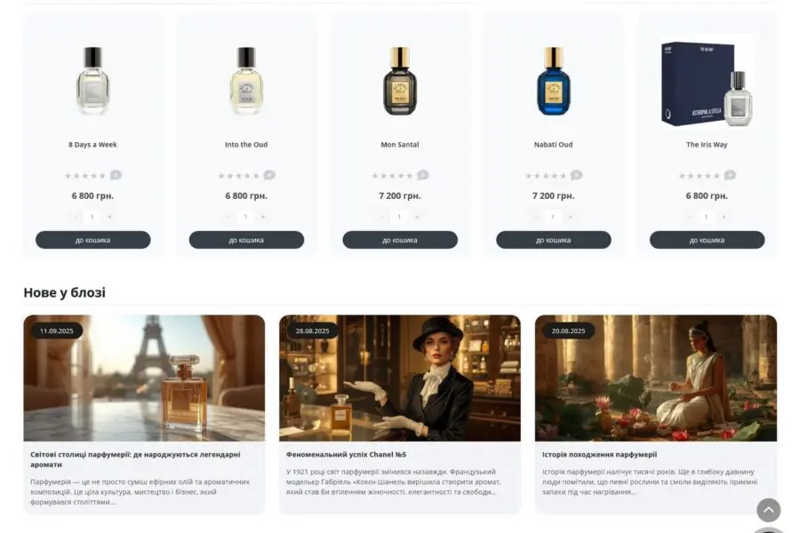Open the Історія походження парфумерії article

[599, 455]
